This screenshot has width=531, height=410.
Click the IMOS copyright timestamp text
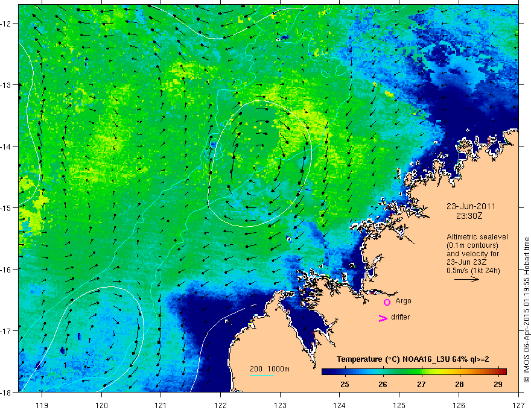[x=527, y=310]
